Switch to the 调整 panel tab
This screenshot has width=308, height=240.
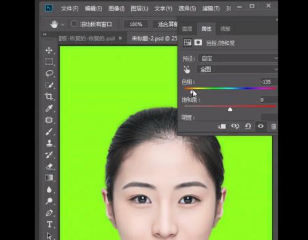pos(225,29)
